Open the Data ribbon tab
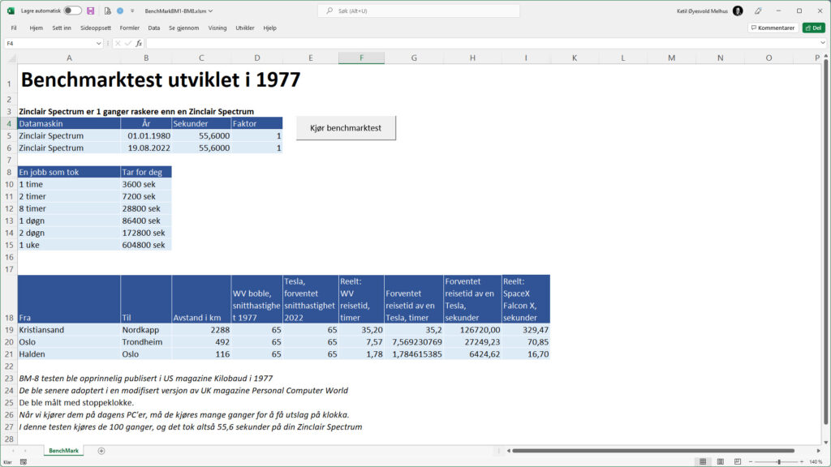This screenshot has height=467, width=831. (x=153, y=28)
